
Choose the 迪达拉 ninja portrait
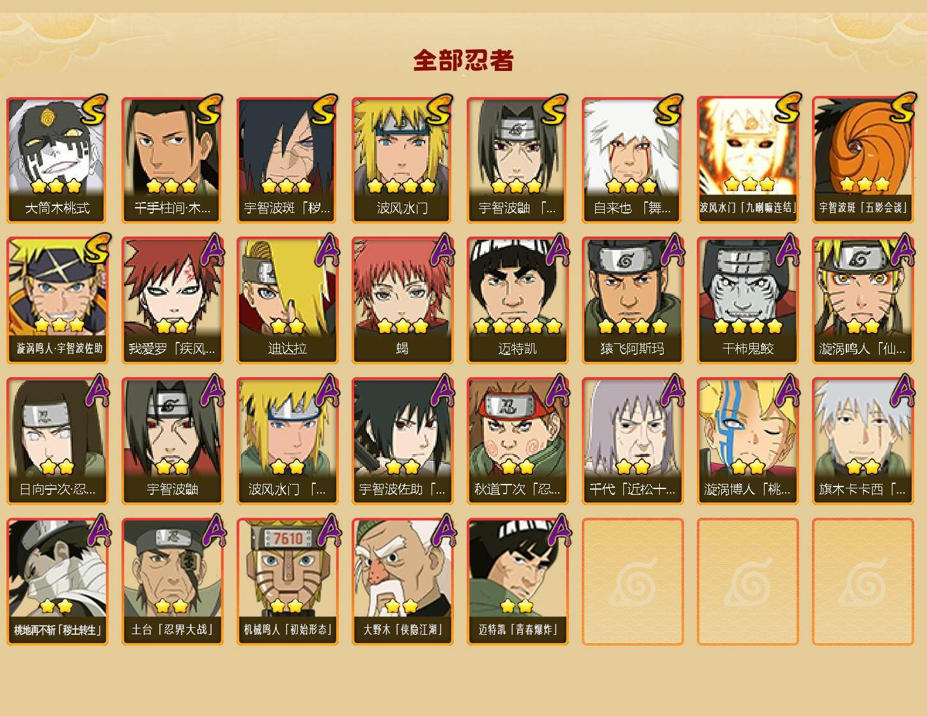click(287, 300)
